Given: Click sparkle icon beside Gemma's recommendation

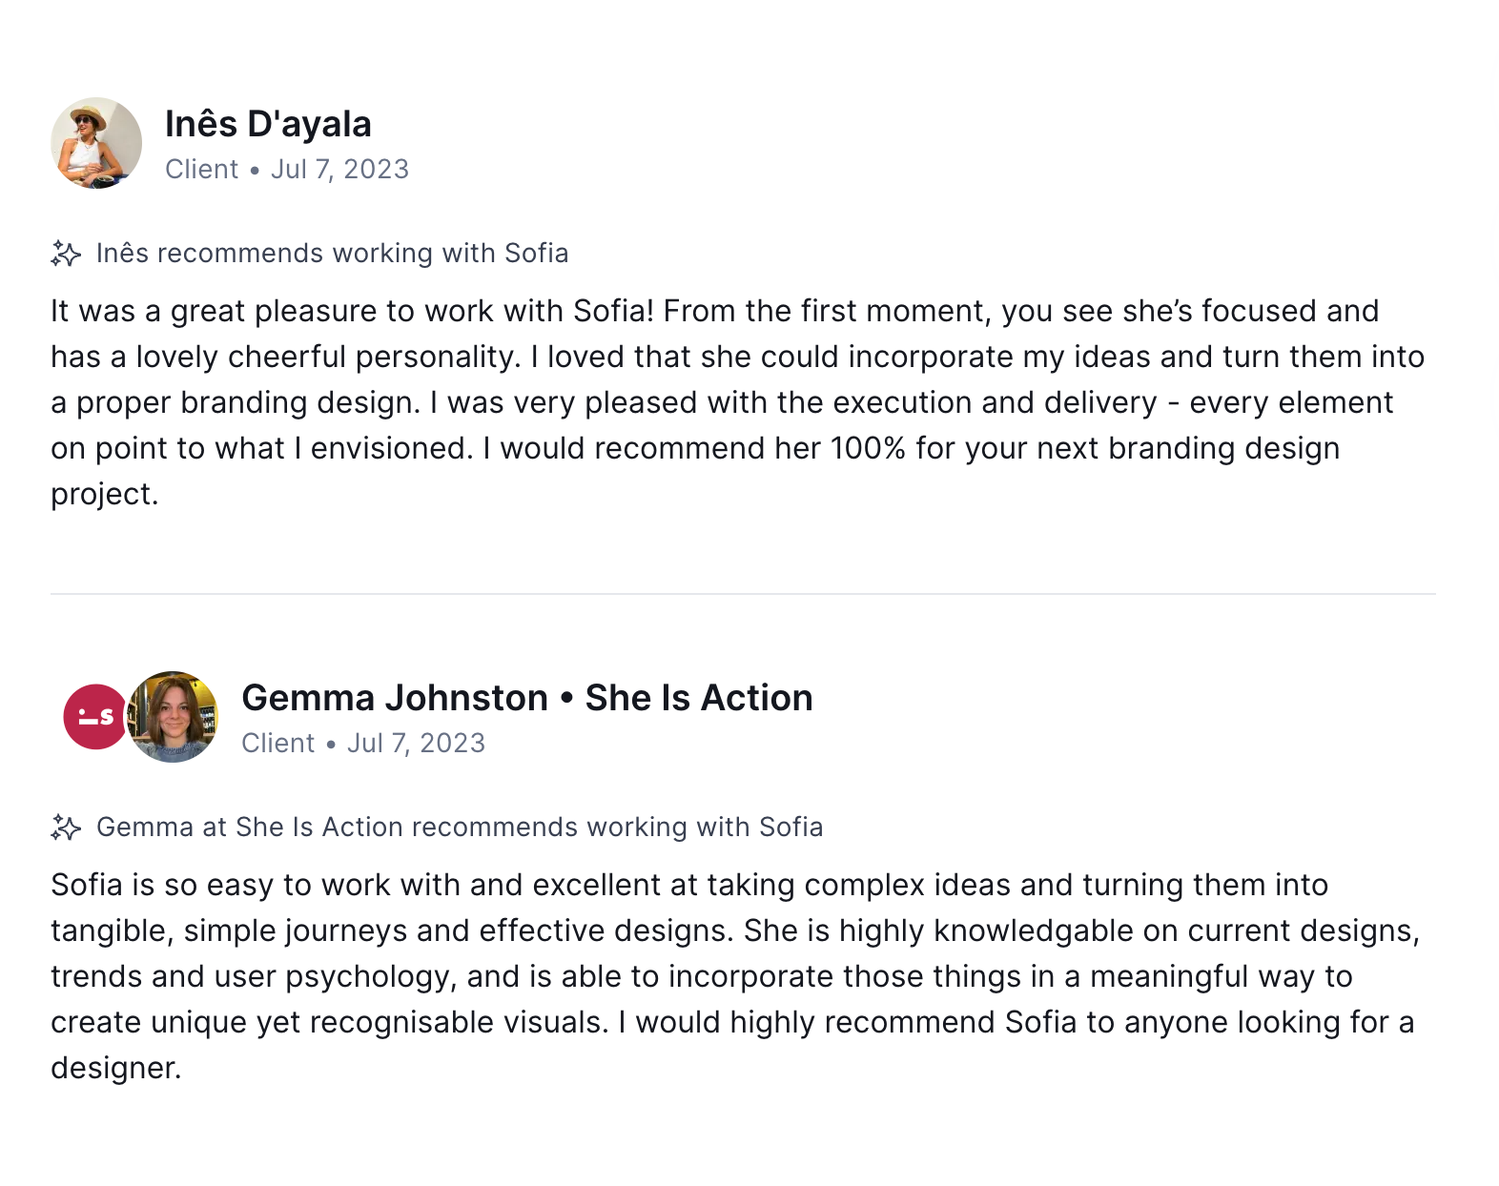Looking at the screenshot, I should tap(66, 828).
